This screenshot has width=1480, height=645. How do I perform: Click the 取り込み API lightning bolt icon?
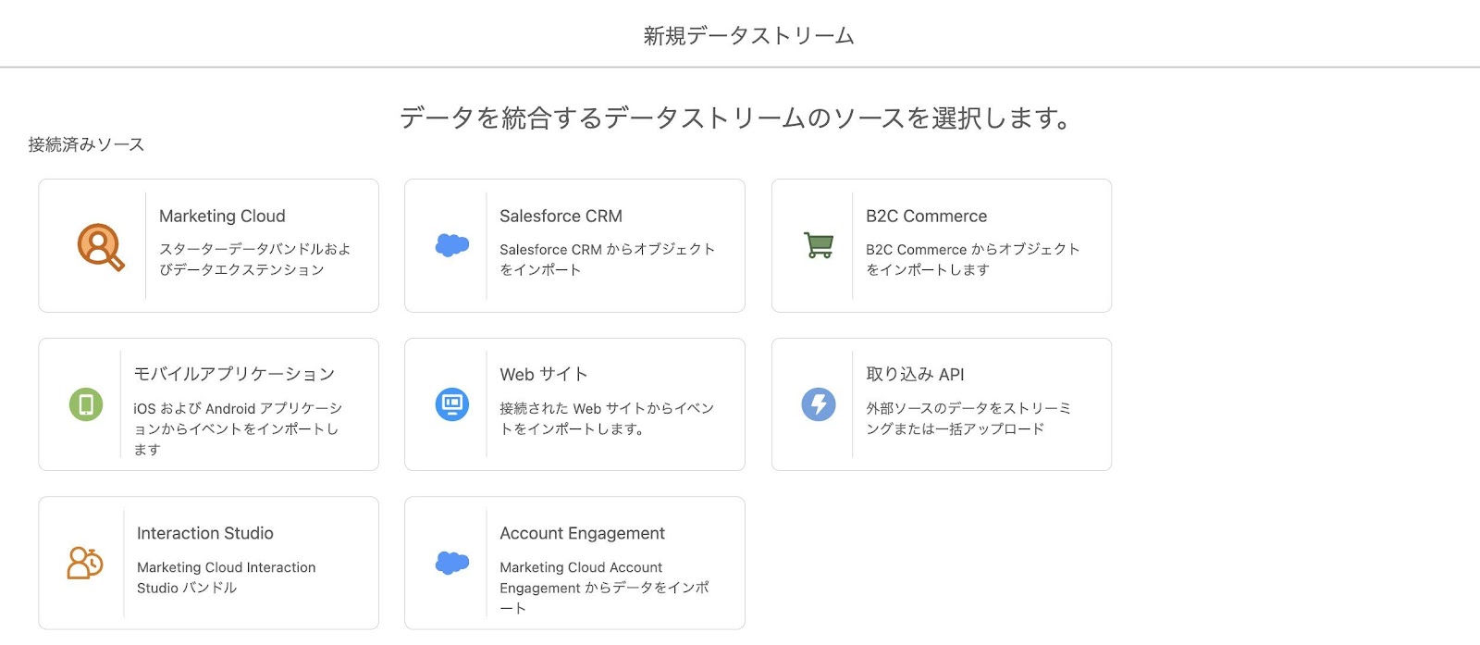[817, 403]
